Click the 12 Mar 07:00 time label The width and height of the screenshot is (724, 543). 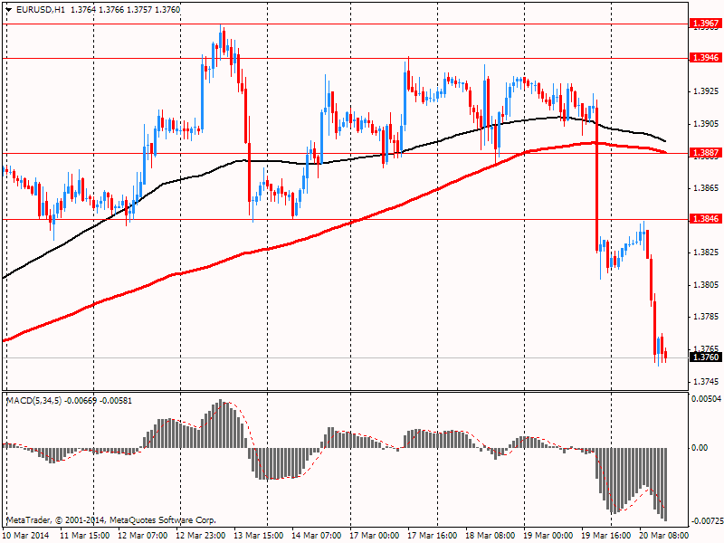click(x=143, y=536)
